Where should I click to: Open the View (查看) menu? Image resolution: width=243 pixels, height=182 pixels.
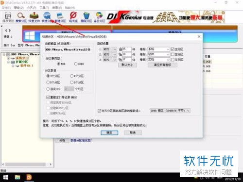click(x=57, y=8)
